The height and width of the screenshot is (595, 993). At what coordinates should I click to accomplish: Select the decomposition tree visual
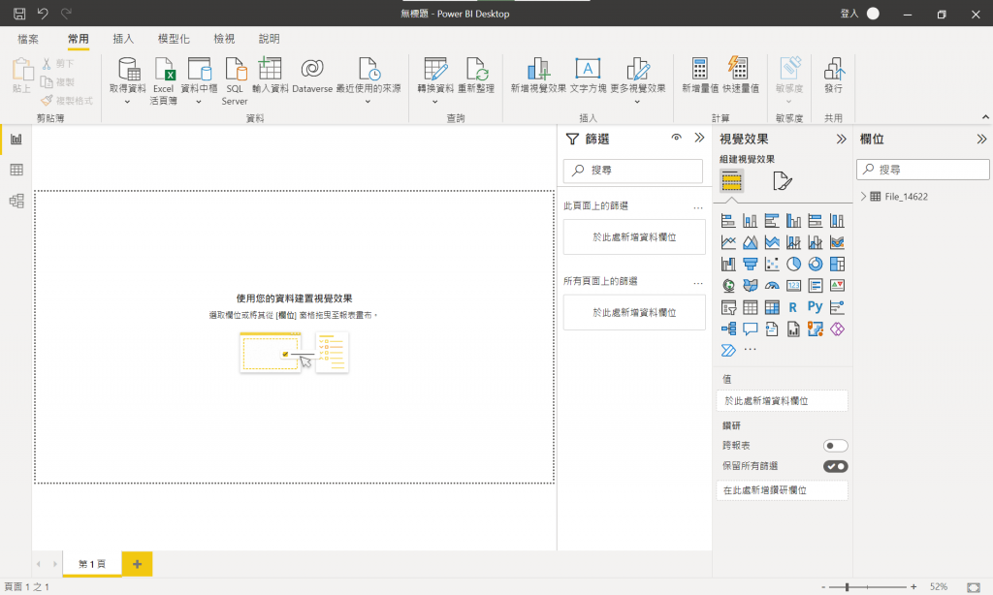[x=728, y=329]
